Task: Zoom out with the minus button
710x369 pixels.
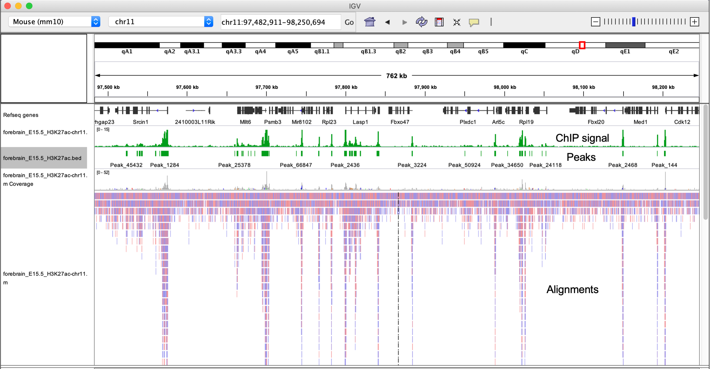Action: click(x=595, y=22)
